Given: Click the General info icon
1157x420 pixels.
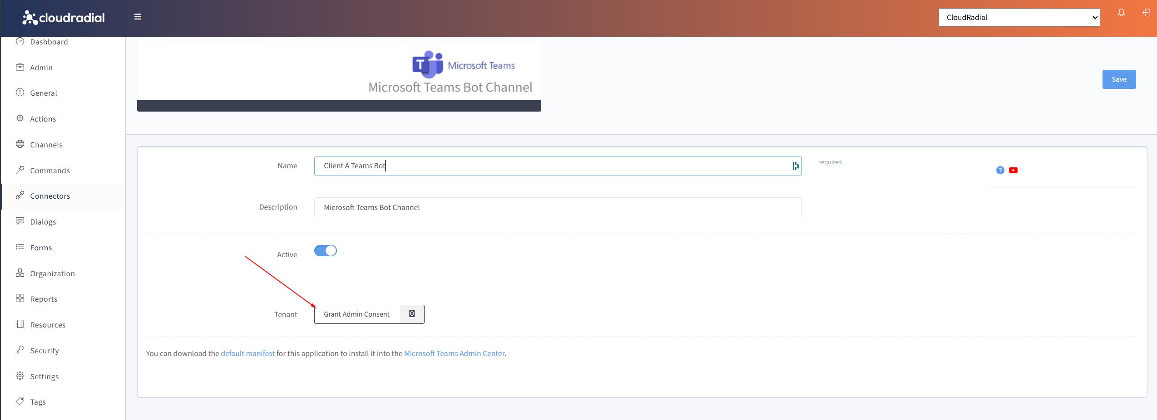Looking at the screenshot, I should 20,93.
